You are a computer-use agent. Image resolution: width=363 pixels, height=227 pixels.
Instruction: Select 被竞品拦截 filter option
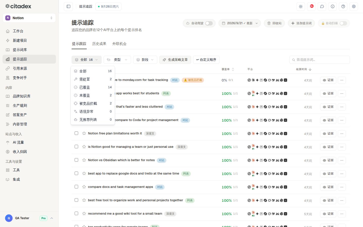[93, 103]
